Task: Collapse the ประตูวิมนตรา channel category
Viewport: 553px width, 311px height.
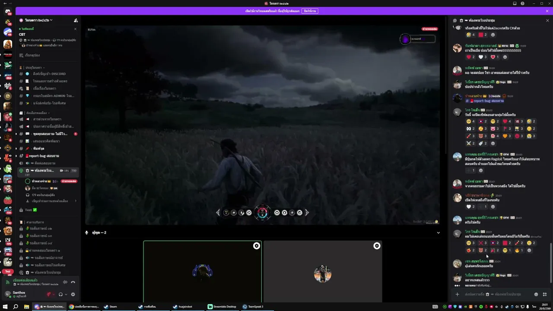Action: [x=35, y=68]
